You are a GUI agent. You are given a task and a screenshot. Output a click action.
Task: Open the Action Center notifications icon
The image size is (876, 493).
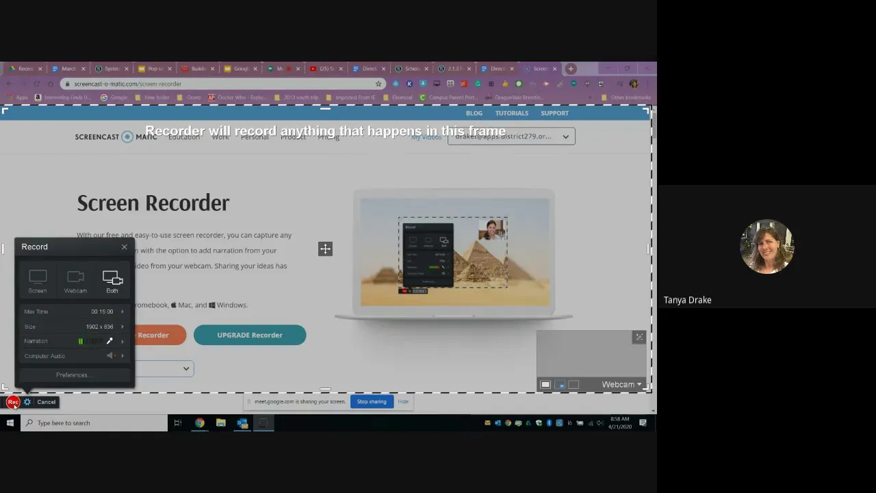click(643, 423)
